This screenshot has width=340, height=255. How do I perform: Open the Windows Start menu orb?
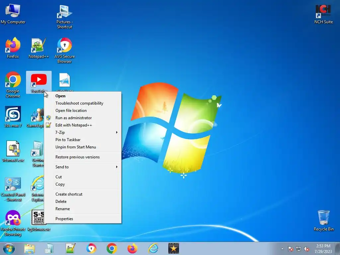(x=9, y=248)
